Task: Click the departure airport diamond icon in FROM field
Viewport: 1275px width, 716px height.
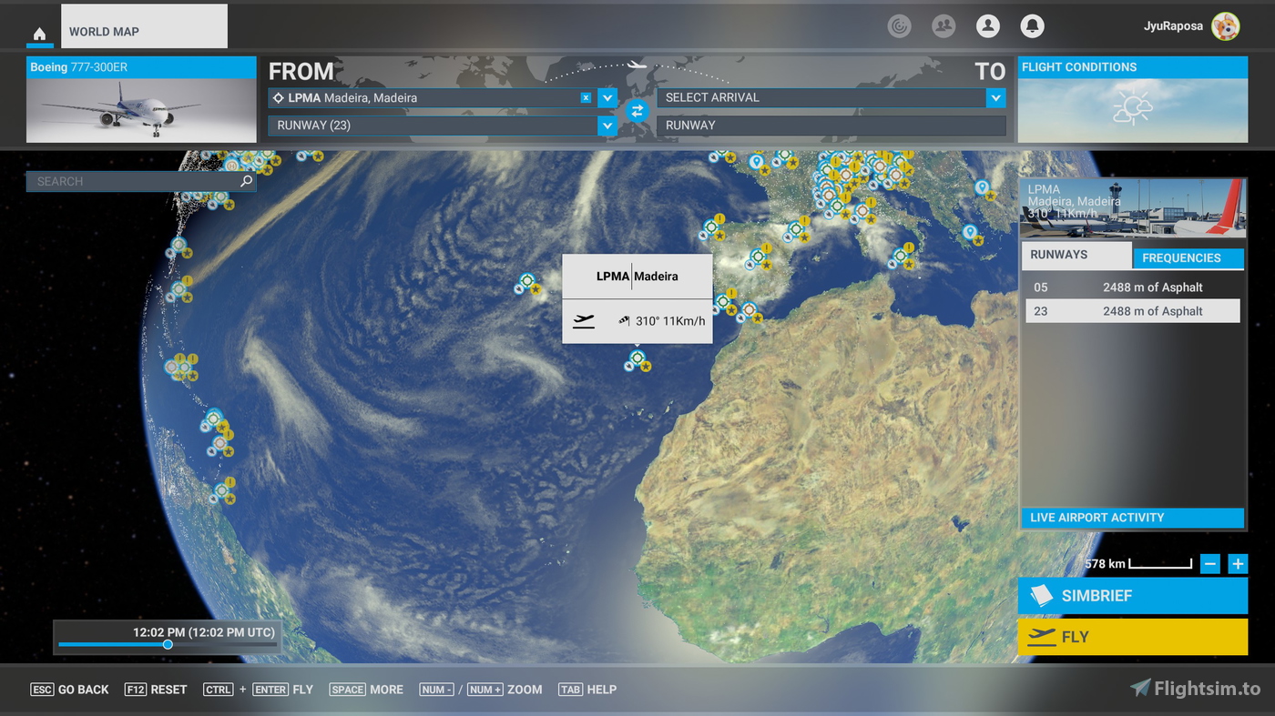Action: point(280,97)
